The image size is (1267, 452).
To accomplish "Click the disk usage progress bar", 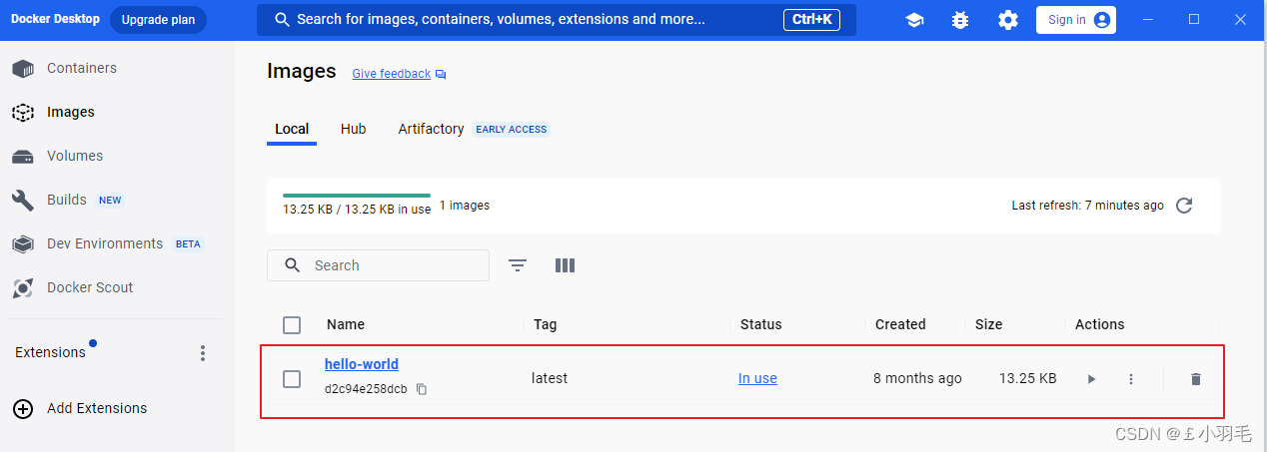I will pos(357,196).
